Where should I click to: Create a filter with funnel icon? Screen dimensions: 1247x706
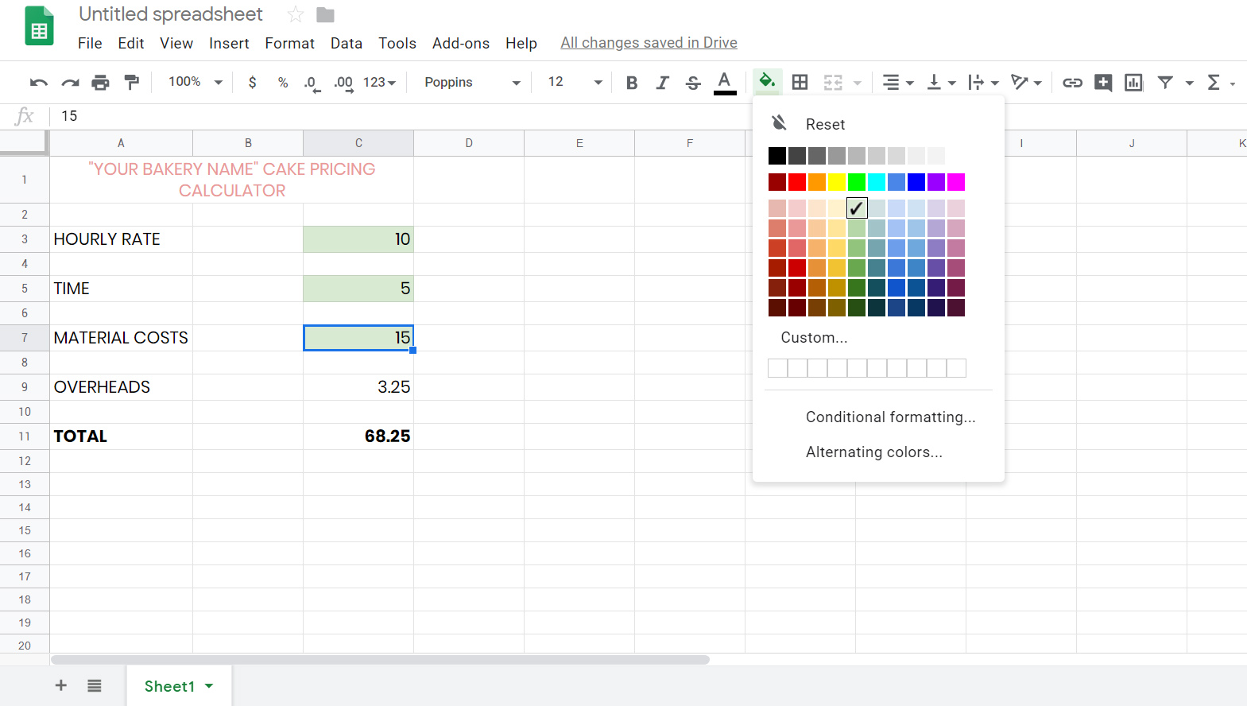point(1165,82)
